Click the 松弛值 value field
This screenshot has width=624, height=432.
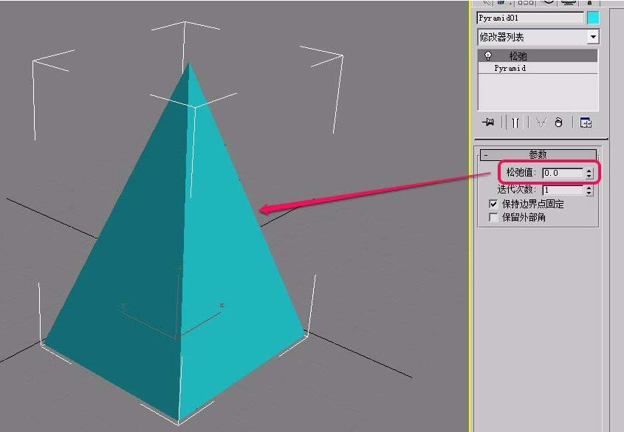(x=563, y=173)
